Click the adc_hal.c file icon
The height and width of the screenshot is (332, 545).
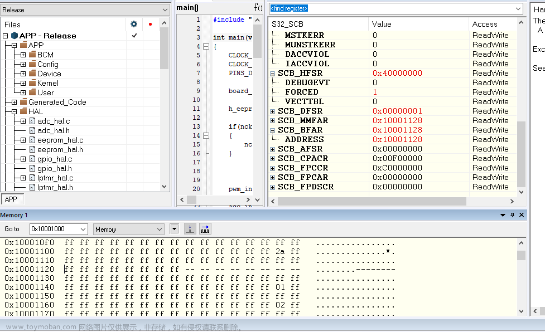[x=32, y=121]
